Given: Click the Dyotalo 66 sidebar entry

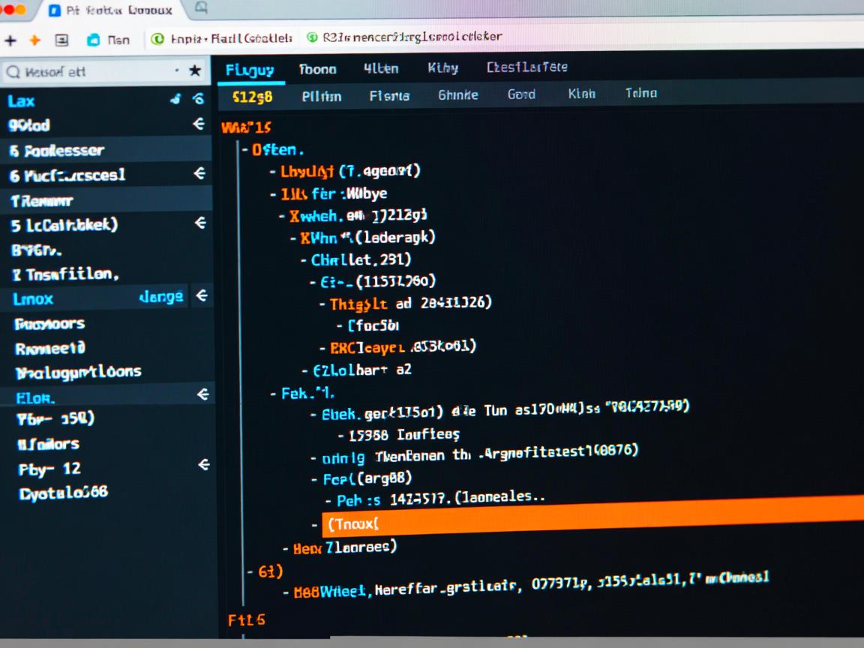Looking at the screenshot, I should pos(63,493).
